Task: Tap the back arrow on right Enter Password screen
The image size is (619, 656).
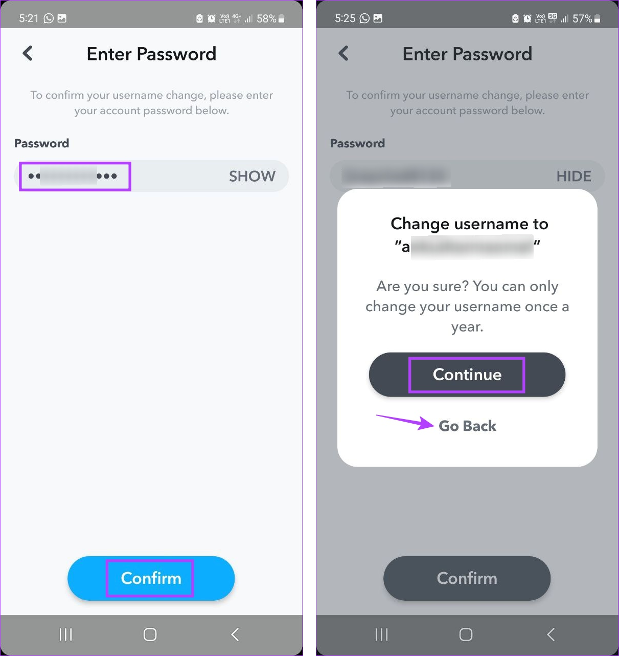Action: [x=343, y=53]
